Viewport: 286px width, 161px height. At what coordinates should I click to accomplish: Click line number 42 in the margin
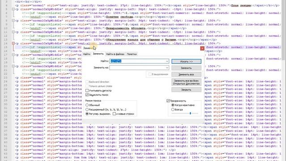(x=5, y=150)
